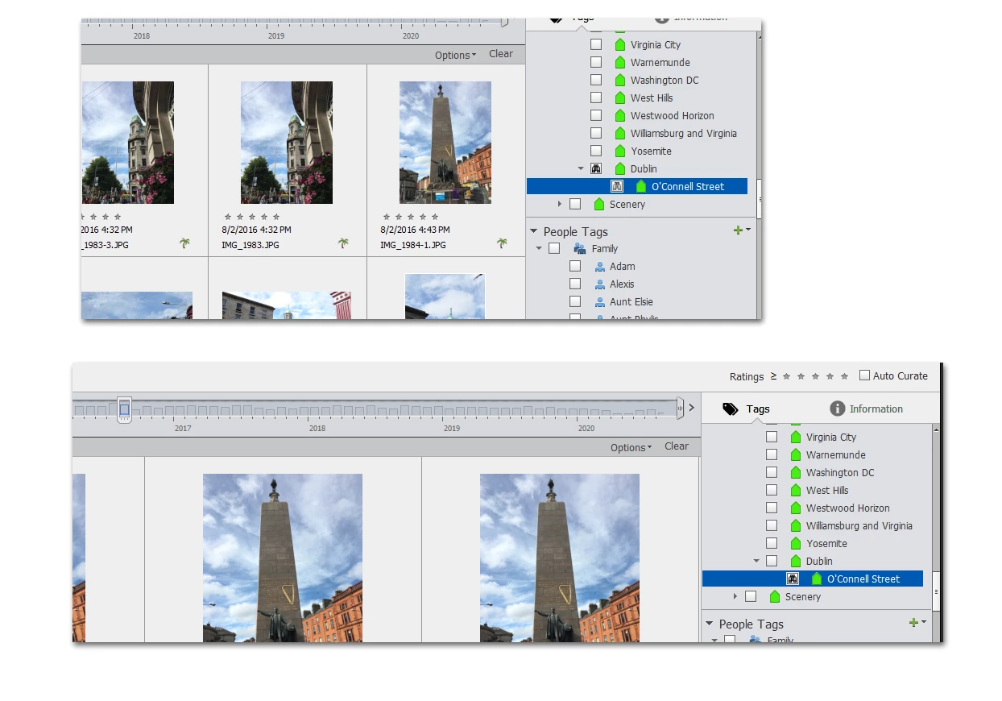Click the Ratings greater-or-equal symbol
This screenshot has height=701, width=1002.
774,376
